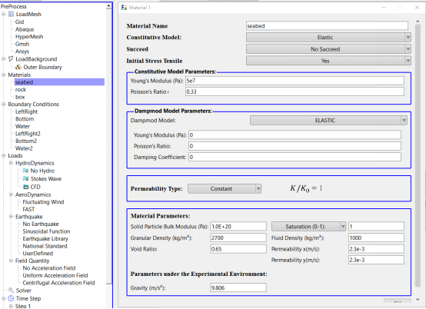The height and width of the screenshot is (309, 426).
Task: Select National Standard item
Action: coord(45,246)
